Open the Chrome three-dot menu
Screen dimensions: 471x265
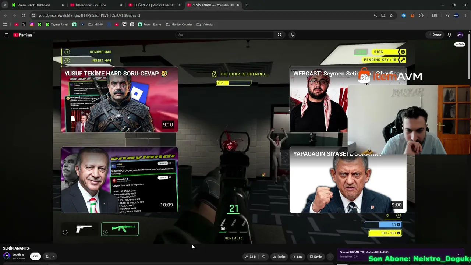coord(465,15)
